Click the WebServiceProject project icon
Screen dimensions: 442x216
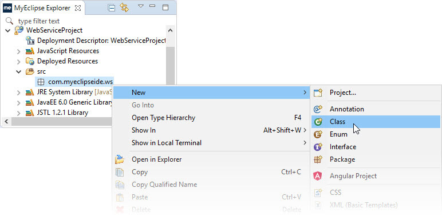[x=18, y=30]
